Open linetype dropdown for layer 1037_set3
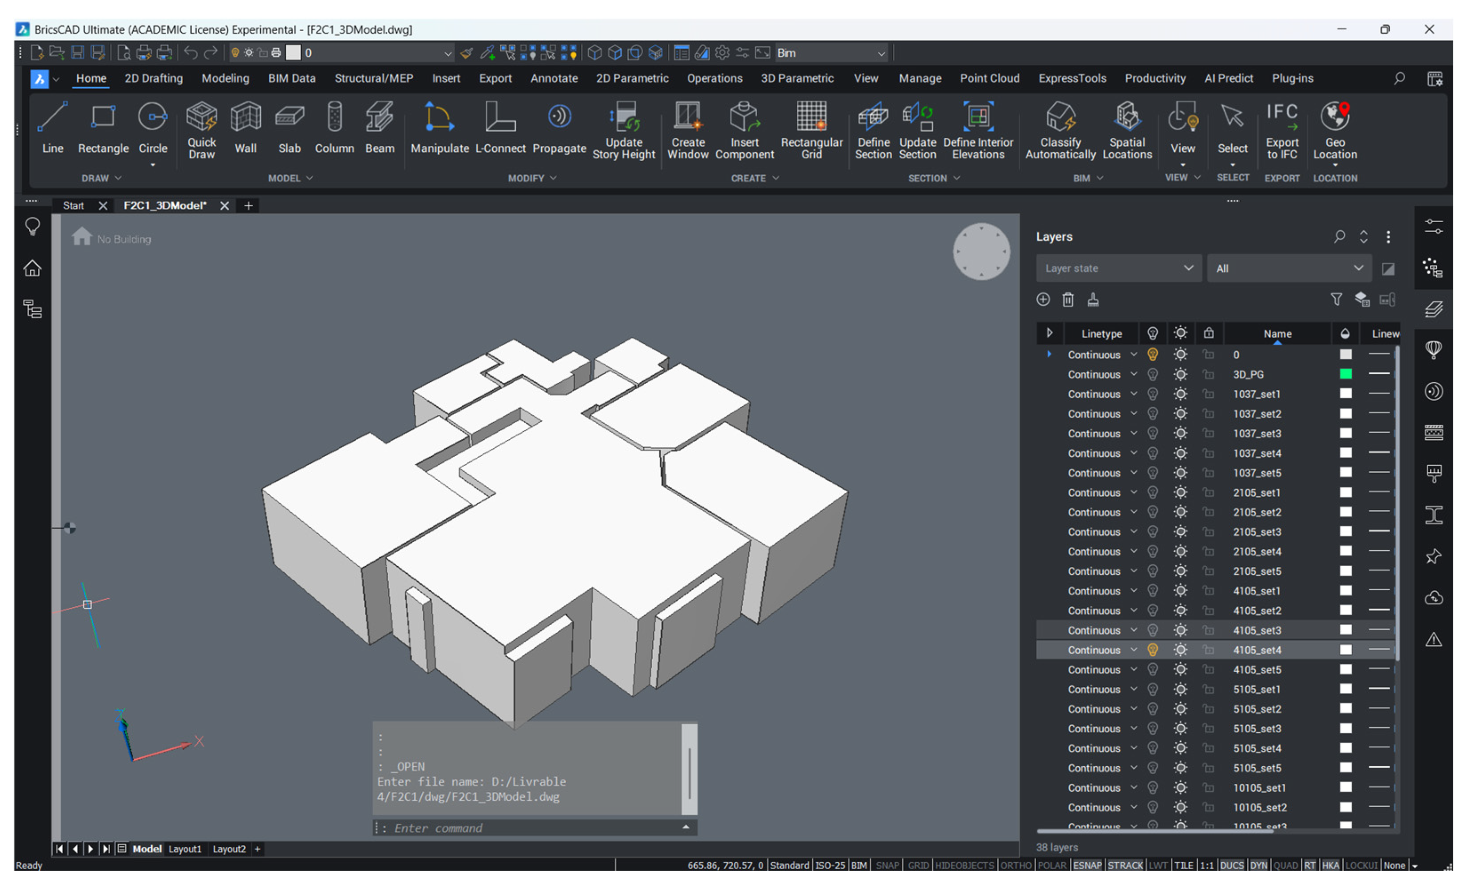 coord(1134,433)
